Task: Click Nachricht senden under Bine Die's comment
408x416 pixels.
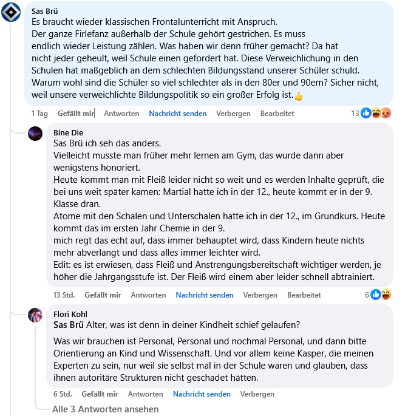Action: tap(204, 295)
